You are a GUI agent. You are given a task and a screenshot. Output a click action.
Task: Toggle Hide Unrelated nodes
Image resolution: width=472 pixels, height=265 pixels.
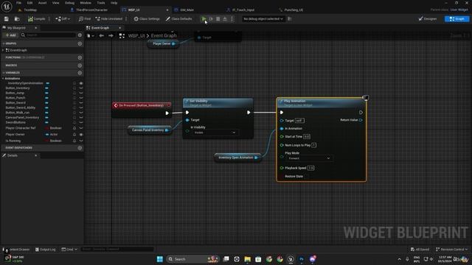(x=109, y=19)
